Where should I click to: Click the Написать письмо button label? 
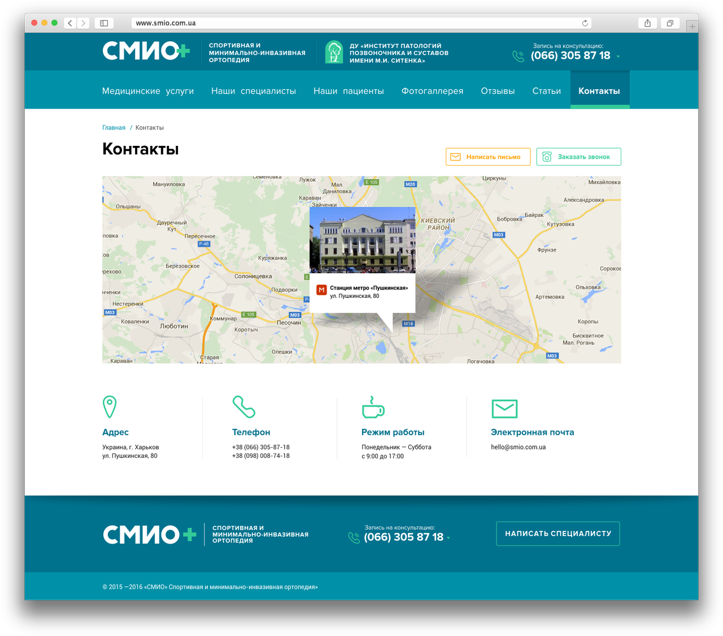pos(493,157)
